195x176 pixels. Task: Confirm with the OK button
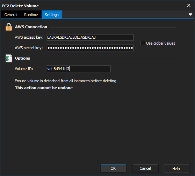point(113,168)
